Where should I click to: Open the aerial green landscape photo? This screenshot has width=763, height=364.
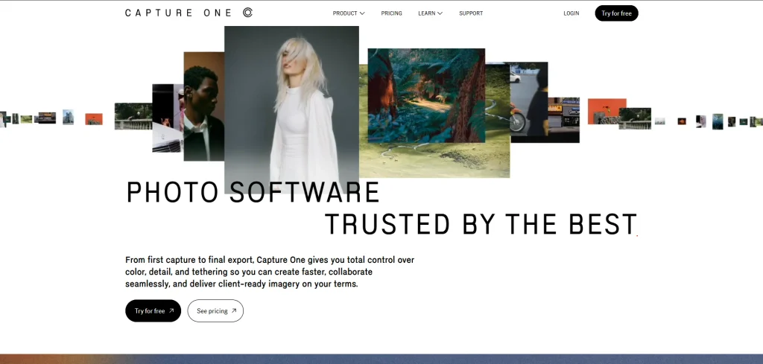(434, 160)
